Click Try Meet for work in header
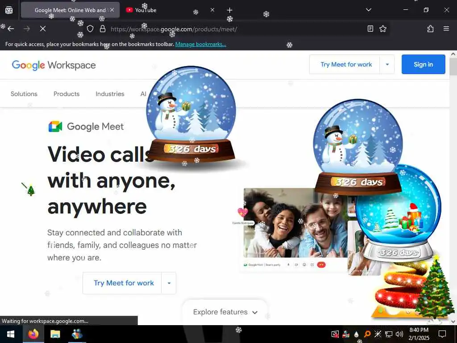This screenshot has width=457, height=343. (346, 64)
